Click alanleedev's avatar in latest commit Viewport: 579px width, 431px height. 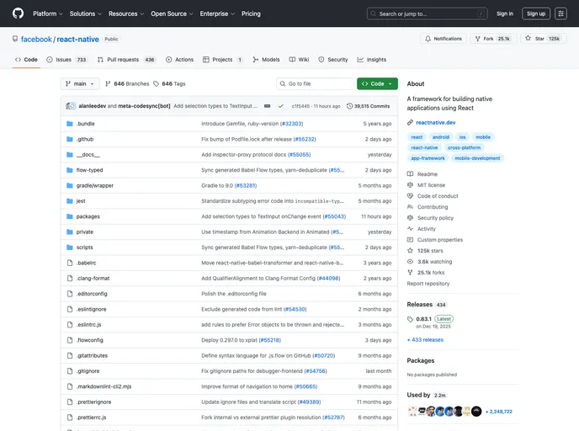pyautogui.click(x=72, y=106)
